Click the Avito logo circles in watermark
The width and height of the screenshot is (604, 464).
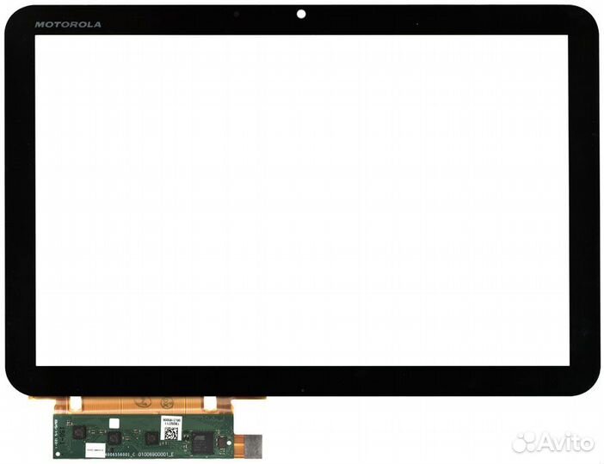(x=525, y=443)
